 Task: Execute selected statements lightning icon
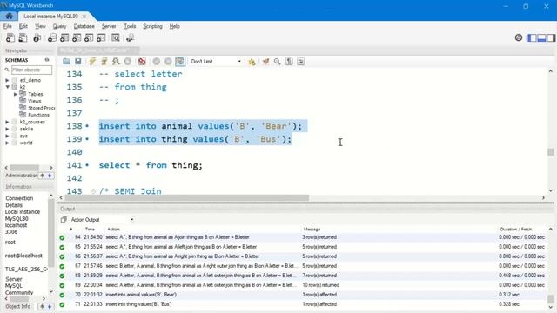tap(92, 62)
